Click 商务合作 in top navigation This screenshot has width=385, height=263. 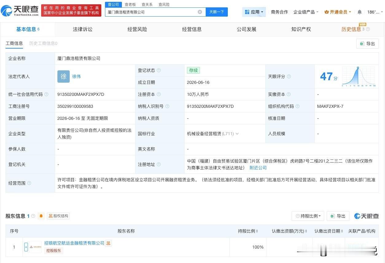point(279,12)
